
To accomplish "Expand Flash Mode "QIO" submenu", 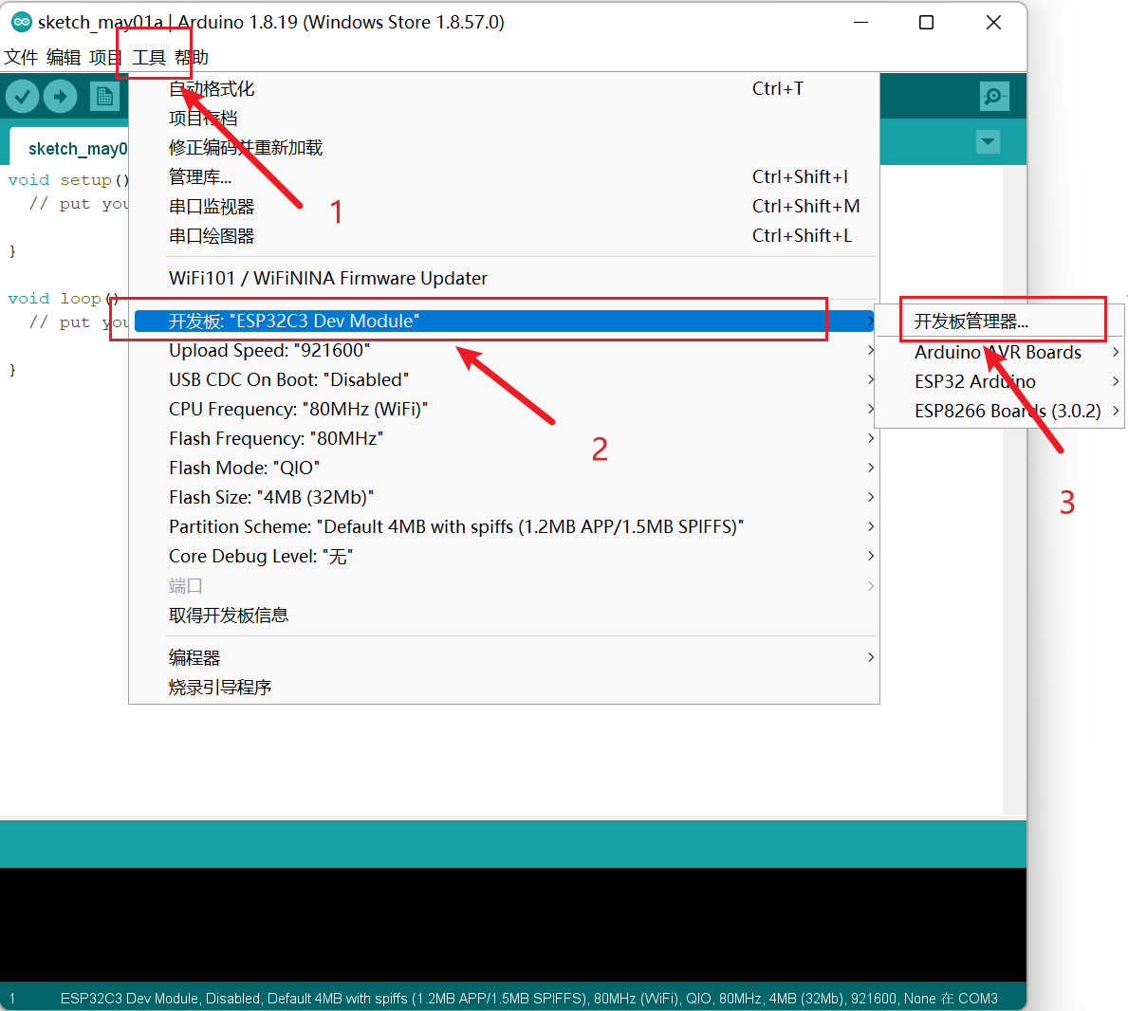I will (504, 469).
